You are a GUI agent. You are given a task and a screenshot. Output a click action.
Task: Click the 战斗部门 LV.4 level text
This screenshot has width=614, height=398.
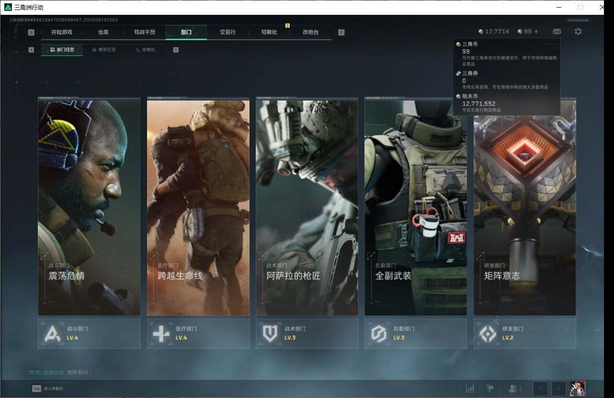[72, 338]
